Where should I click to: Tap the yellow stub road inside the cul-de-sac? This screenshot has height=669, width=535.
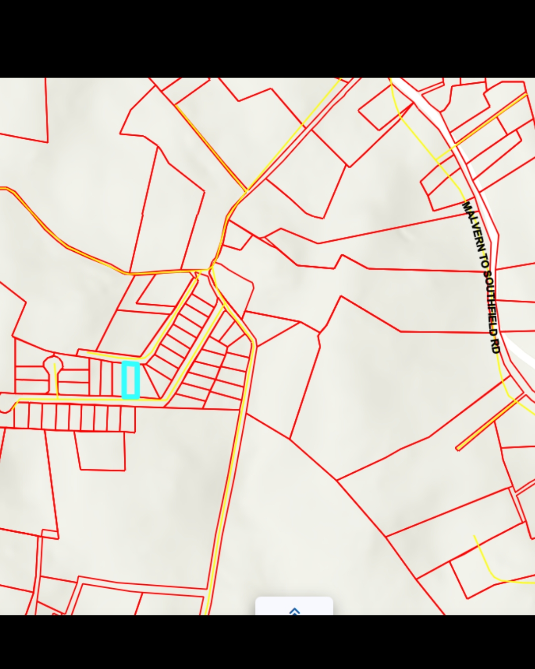(x=56, y=382)
